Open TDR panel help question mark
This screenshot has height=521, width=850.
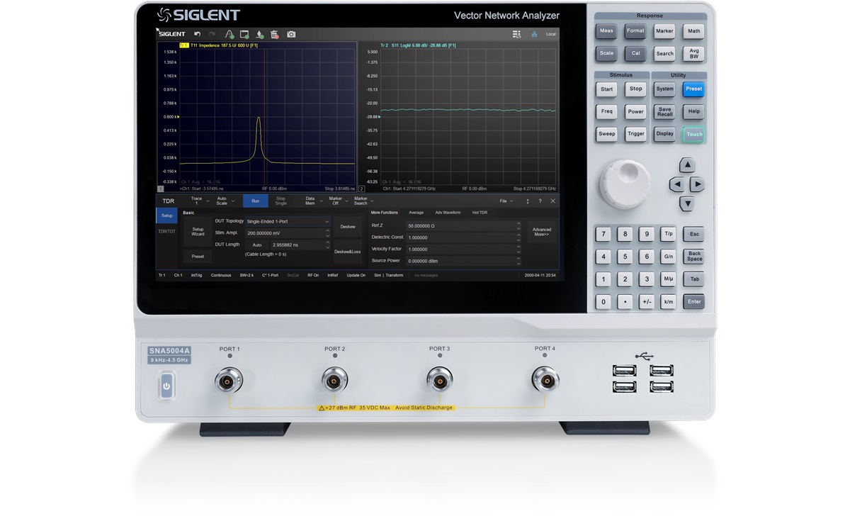point(540,201)
